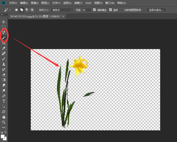The height and width of the screenshot is (142, 177).
Task: Click the 容差 tolerance input field
Action: tap(87, 10)
